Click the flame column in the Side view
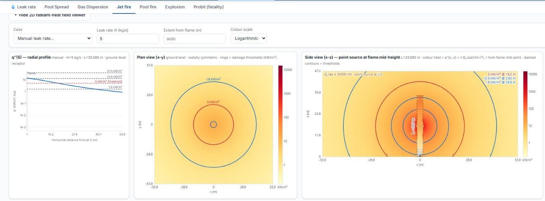Viewport: 545px width, 201px height. point(420,126)
